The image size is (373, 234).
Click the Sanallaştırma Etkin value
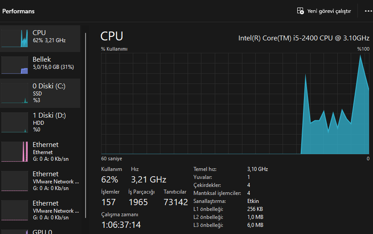pos(253,201)
